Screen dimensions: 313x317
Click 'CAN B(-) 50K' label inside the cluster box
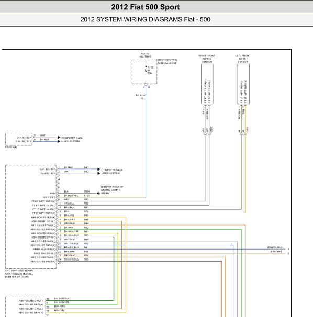click(x=24, y=138)
